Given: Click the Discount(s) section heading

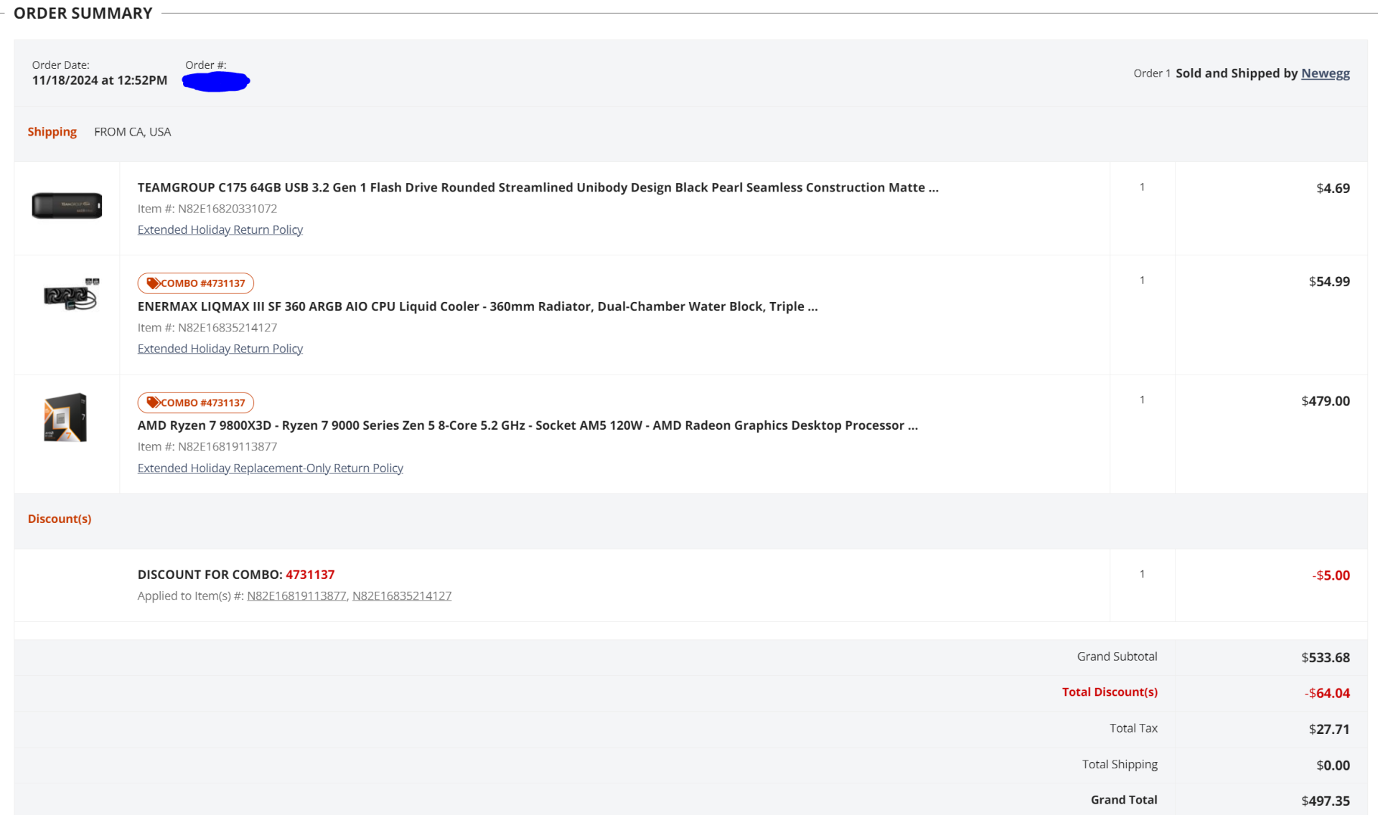Looking at the screenshot, I should tap(60, 519).
